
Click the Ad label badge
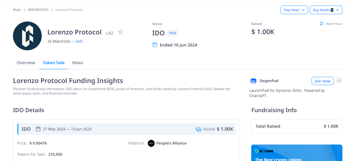[x=339, y=80]
